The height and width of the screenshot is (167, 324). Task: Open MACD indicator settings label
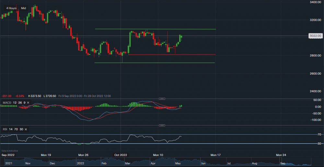(7, 103)
